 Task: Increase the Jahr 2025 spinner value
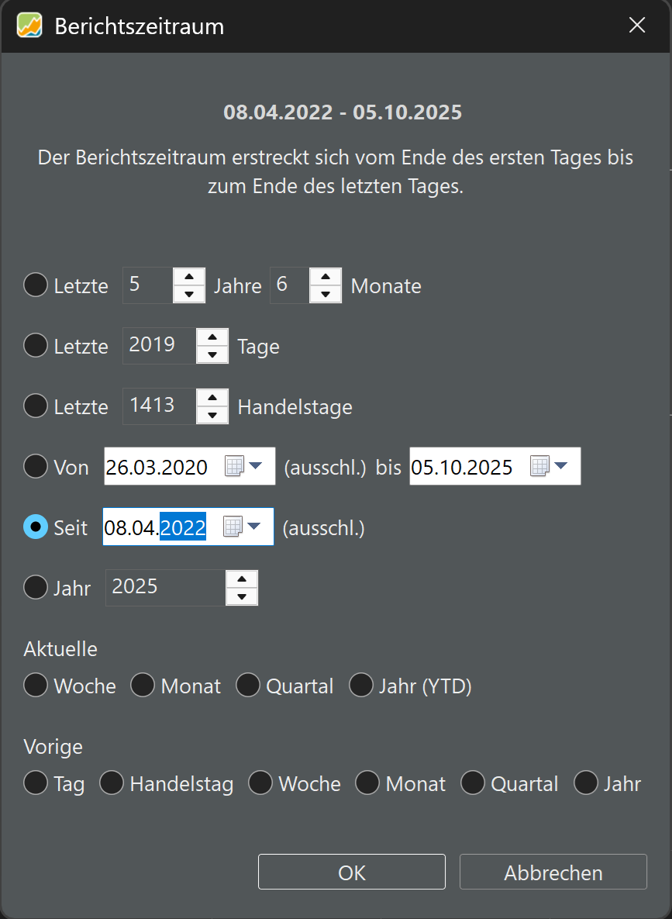coord(243,579)
